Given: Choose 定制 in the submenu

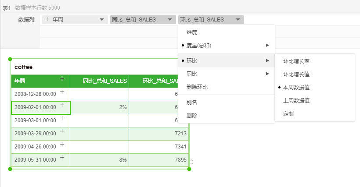Looking at the screenshot, I should click(288, 114).
